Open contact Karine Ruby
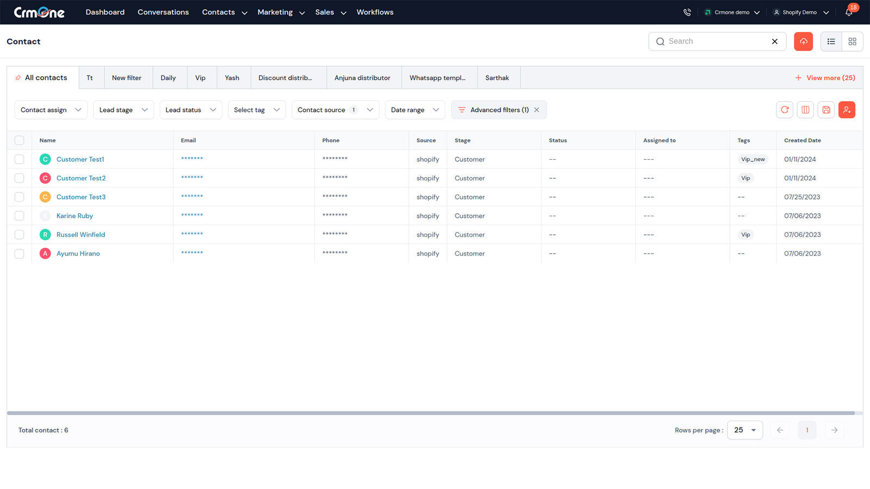This screenshot has width=870, height=489. (74, 216)
